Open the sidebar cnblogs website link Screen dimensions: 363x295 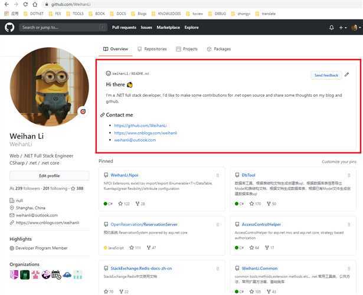tap(48, 222)
